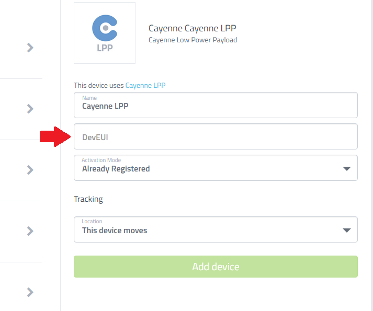Open the Cayenne LPP hyperlink
This screenshot has width=373, height=311.
tap(145, 85)
